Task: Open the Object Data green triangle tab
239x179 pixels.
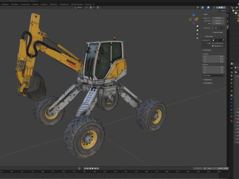Action: [x=232, y=113]
